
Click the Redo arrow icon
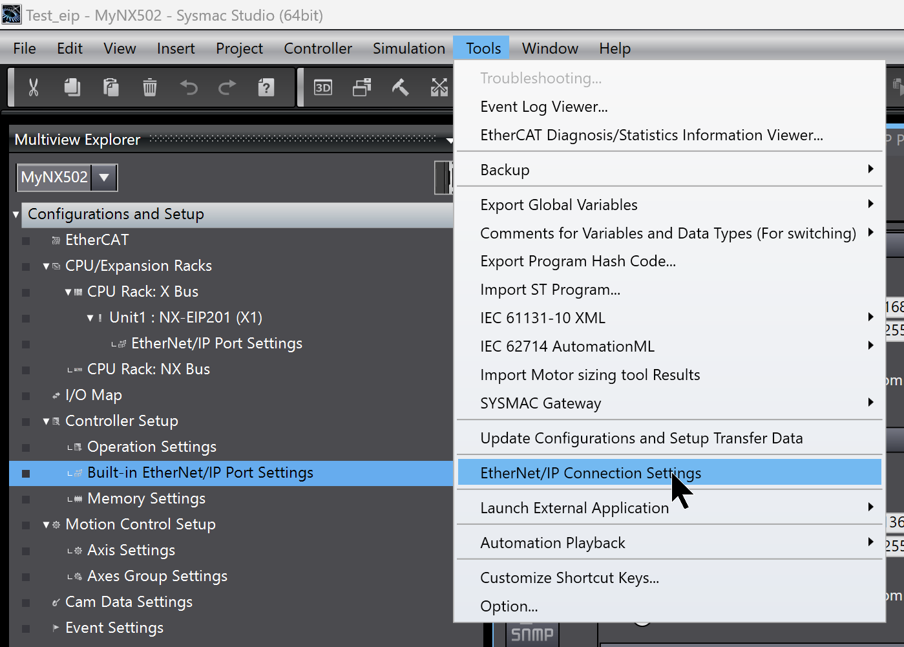point(227,87)
